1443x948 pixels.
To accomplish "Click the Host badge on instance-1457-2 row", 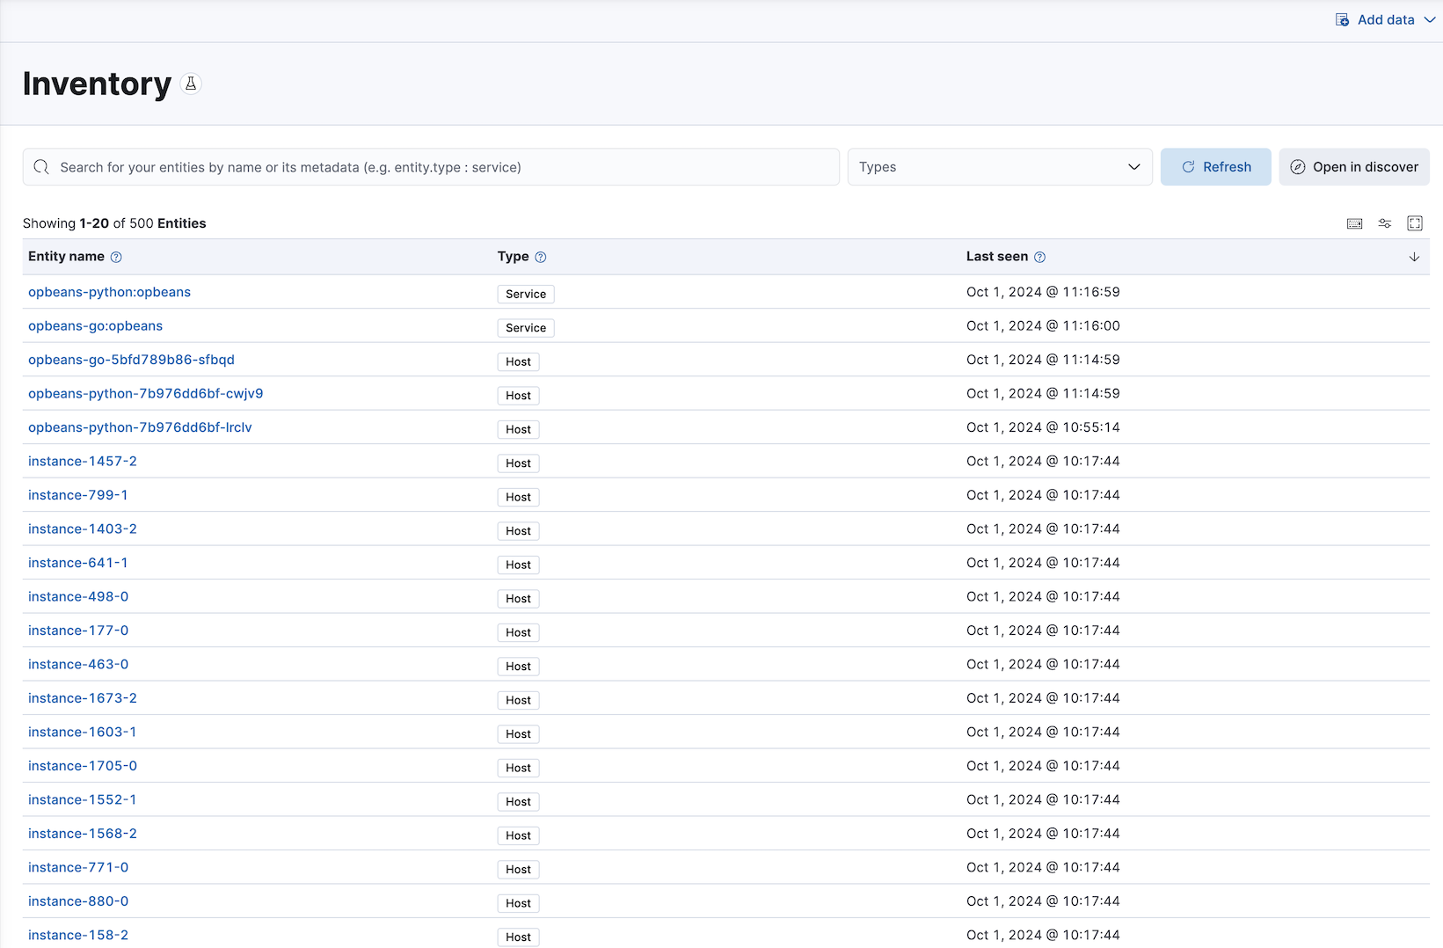I will click(518, 463).
